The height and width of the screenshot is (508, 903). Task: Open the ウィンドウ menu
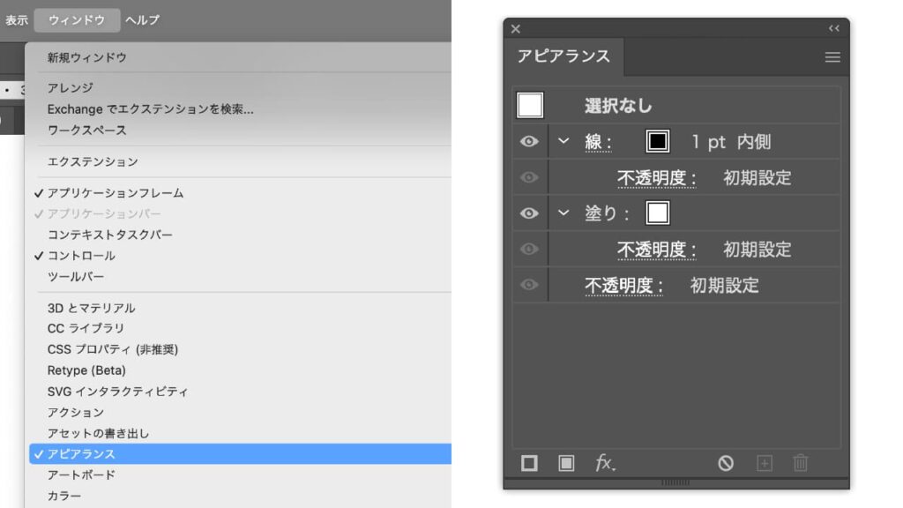click(x=77, y=20)
